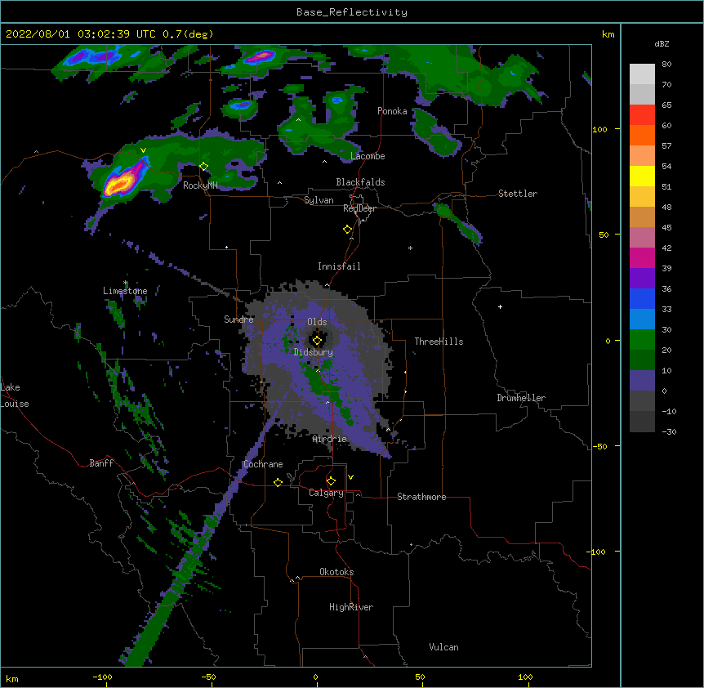The height and width of the screenshot is (688, 704).
Task: Click the km unit label at bottom left
Action: tap(12, 679)
